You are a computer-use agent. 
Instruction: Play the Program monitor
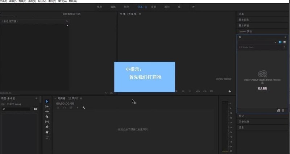coord(177,91)
